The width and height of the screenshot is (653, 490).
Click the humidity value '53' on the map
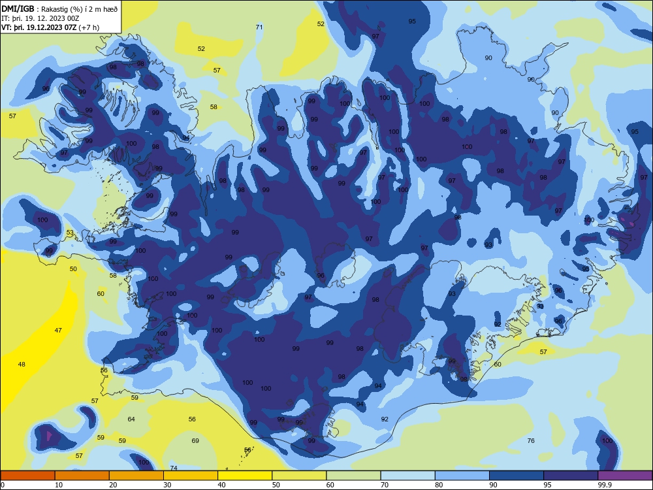[70, 233]
